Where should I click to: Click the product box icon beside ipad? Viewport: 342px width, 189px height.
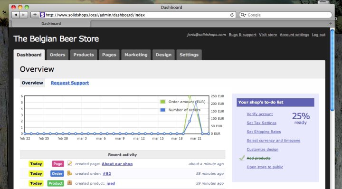coord(69,183)
